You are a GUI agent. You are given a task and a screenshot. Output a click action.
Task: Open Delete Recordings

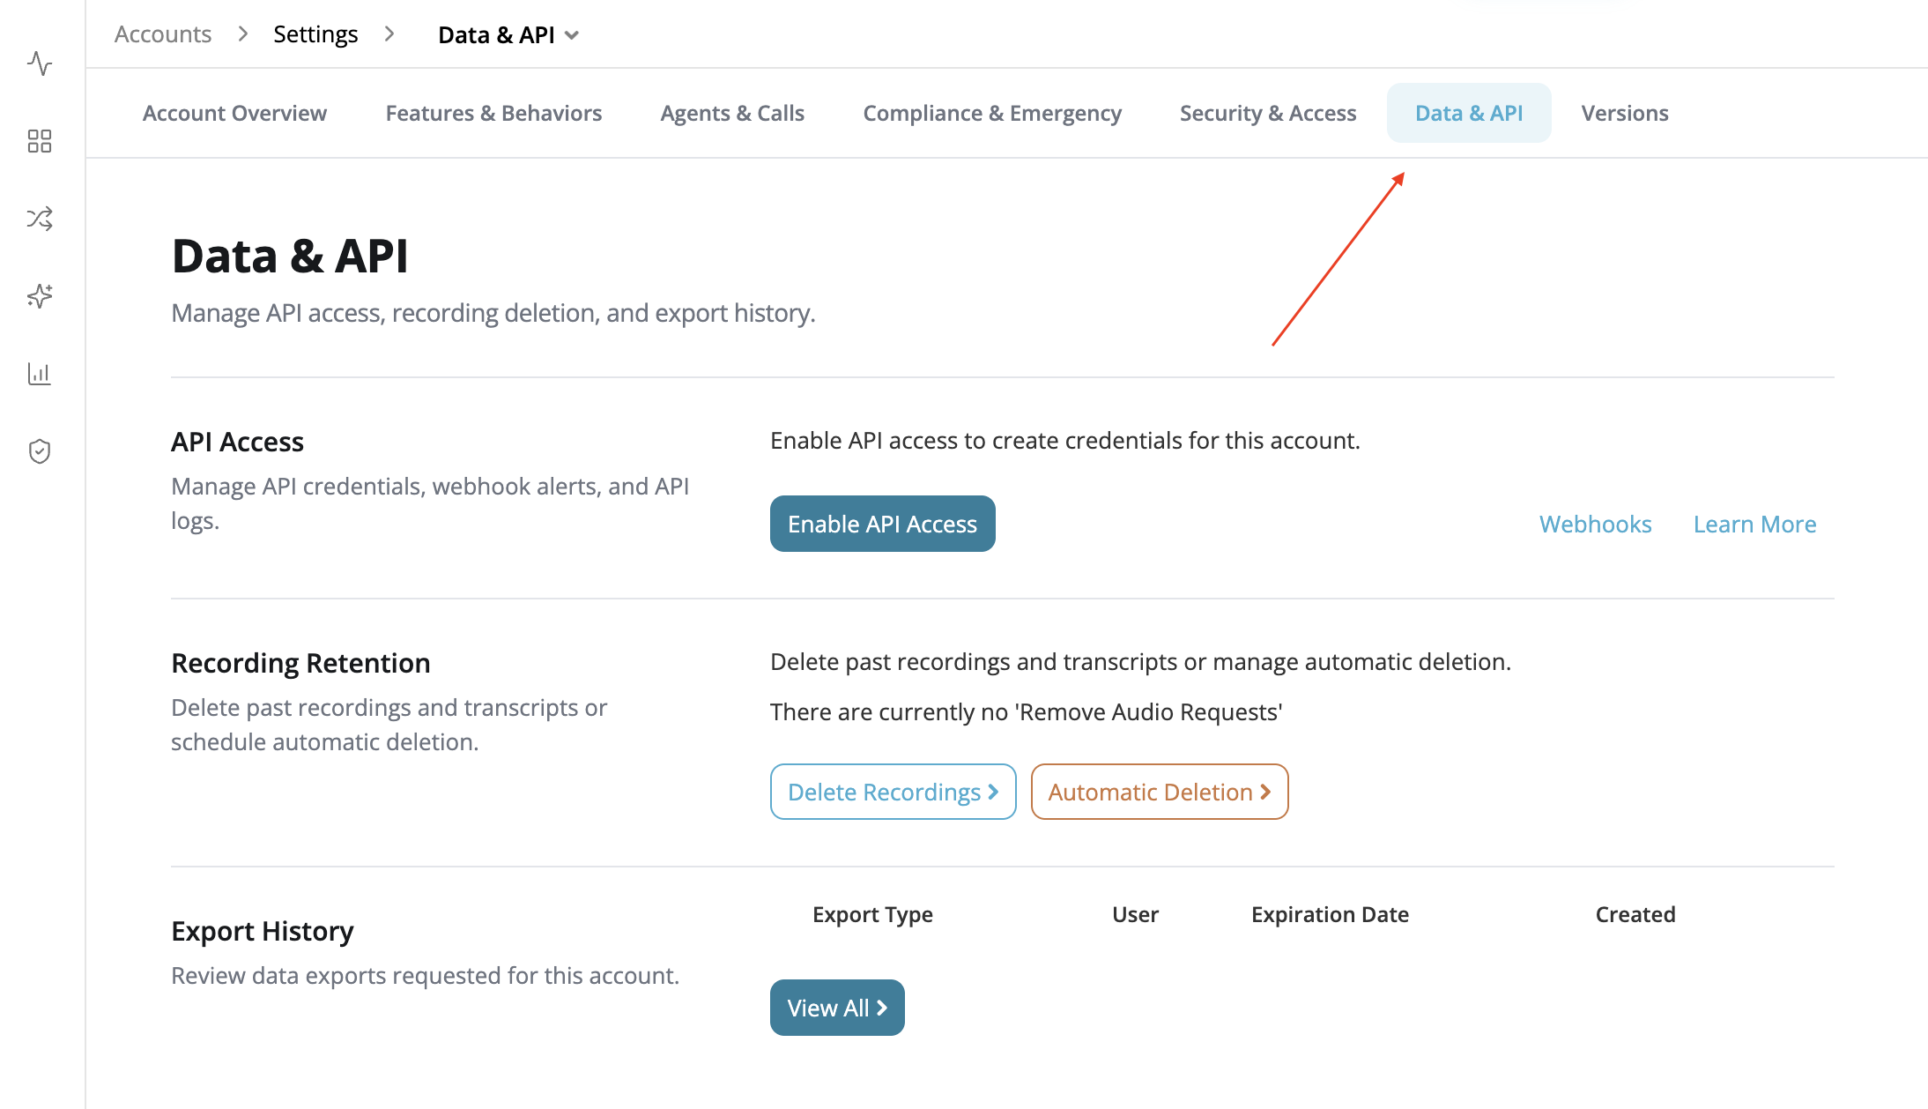coord(894,792)
